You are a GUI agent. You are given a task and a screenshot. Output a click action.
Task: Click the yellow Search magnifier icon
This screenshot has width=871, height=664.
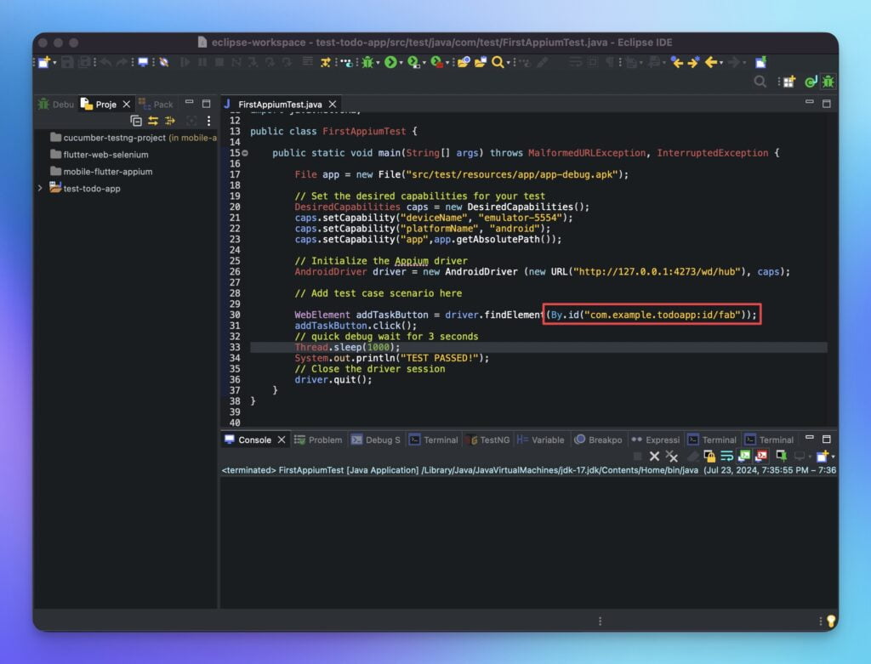tap(498, 62)
